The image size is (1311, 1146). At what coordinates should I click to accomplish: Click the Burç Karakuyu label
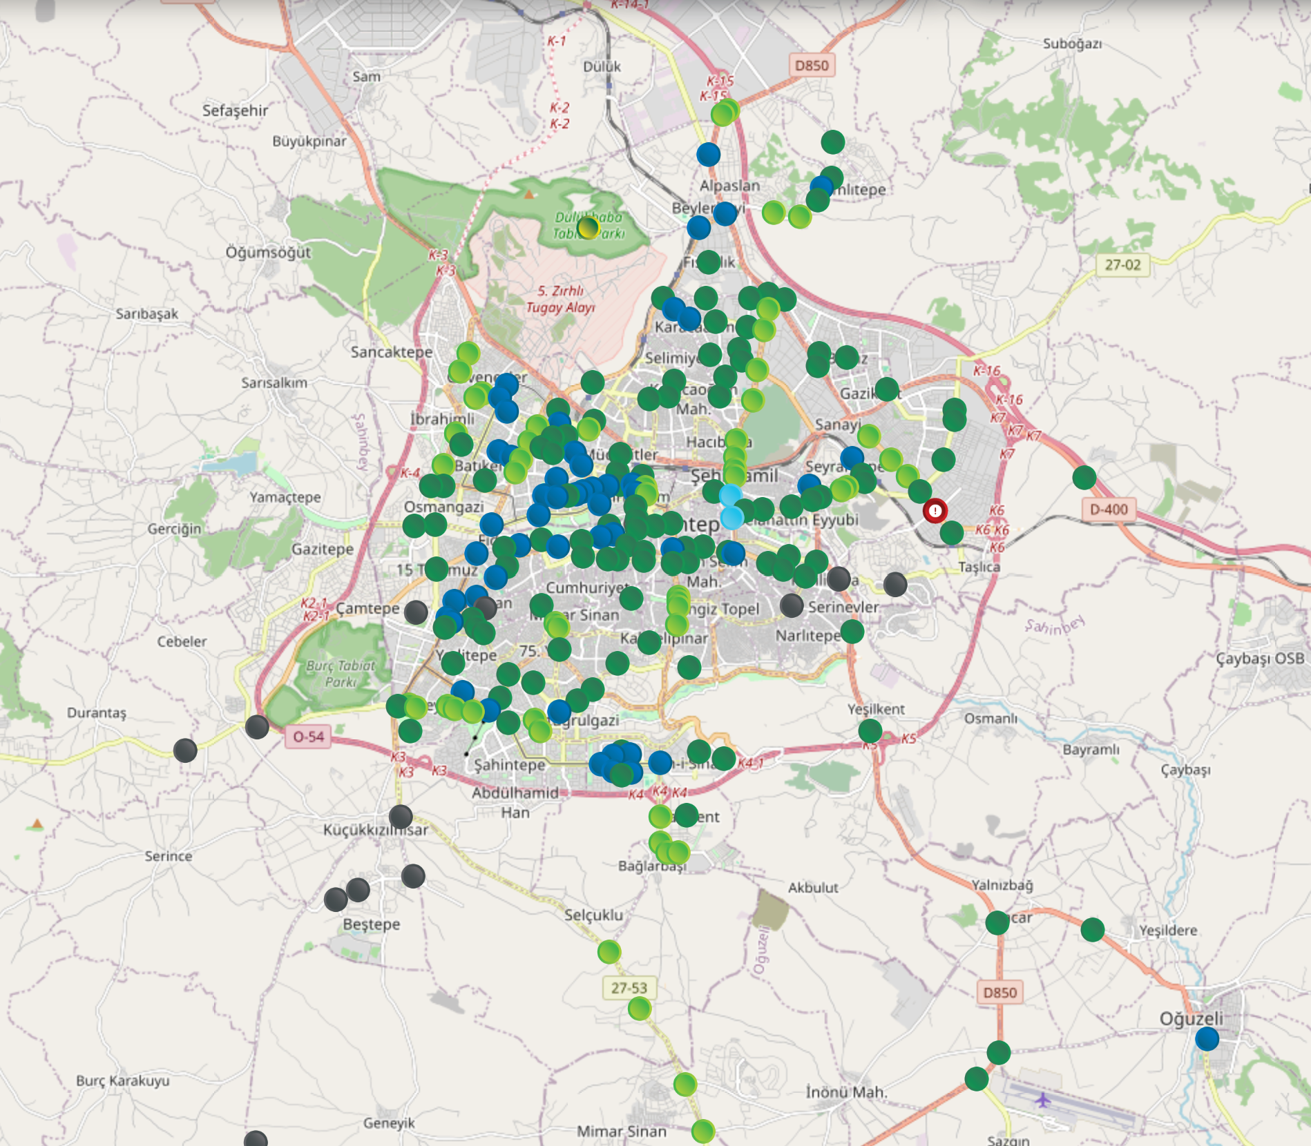[x=123, y=1080]
